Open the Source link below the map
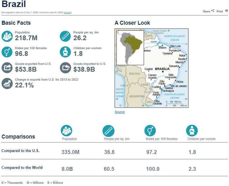The image size is (229, 186). tap(120, 112)
